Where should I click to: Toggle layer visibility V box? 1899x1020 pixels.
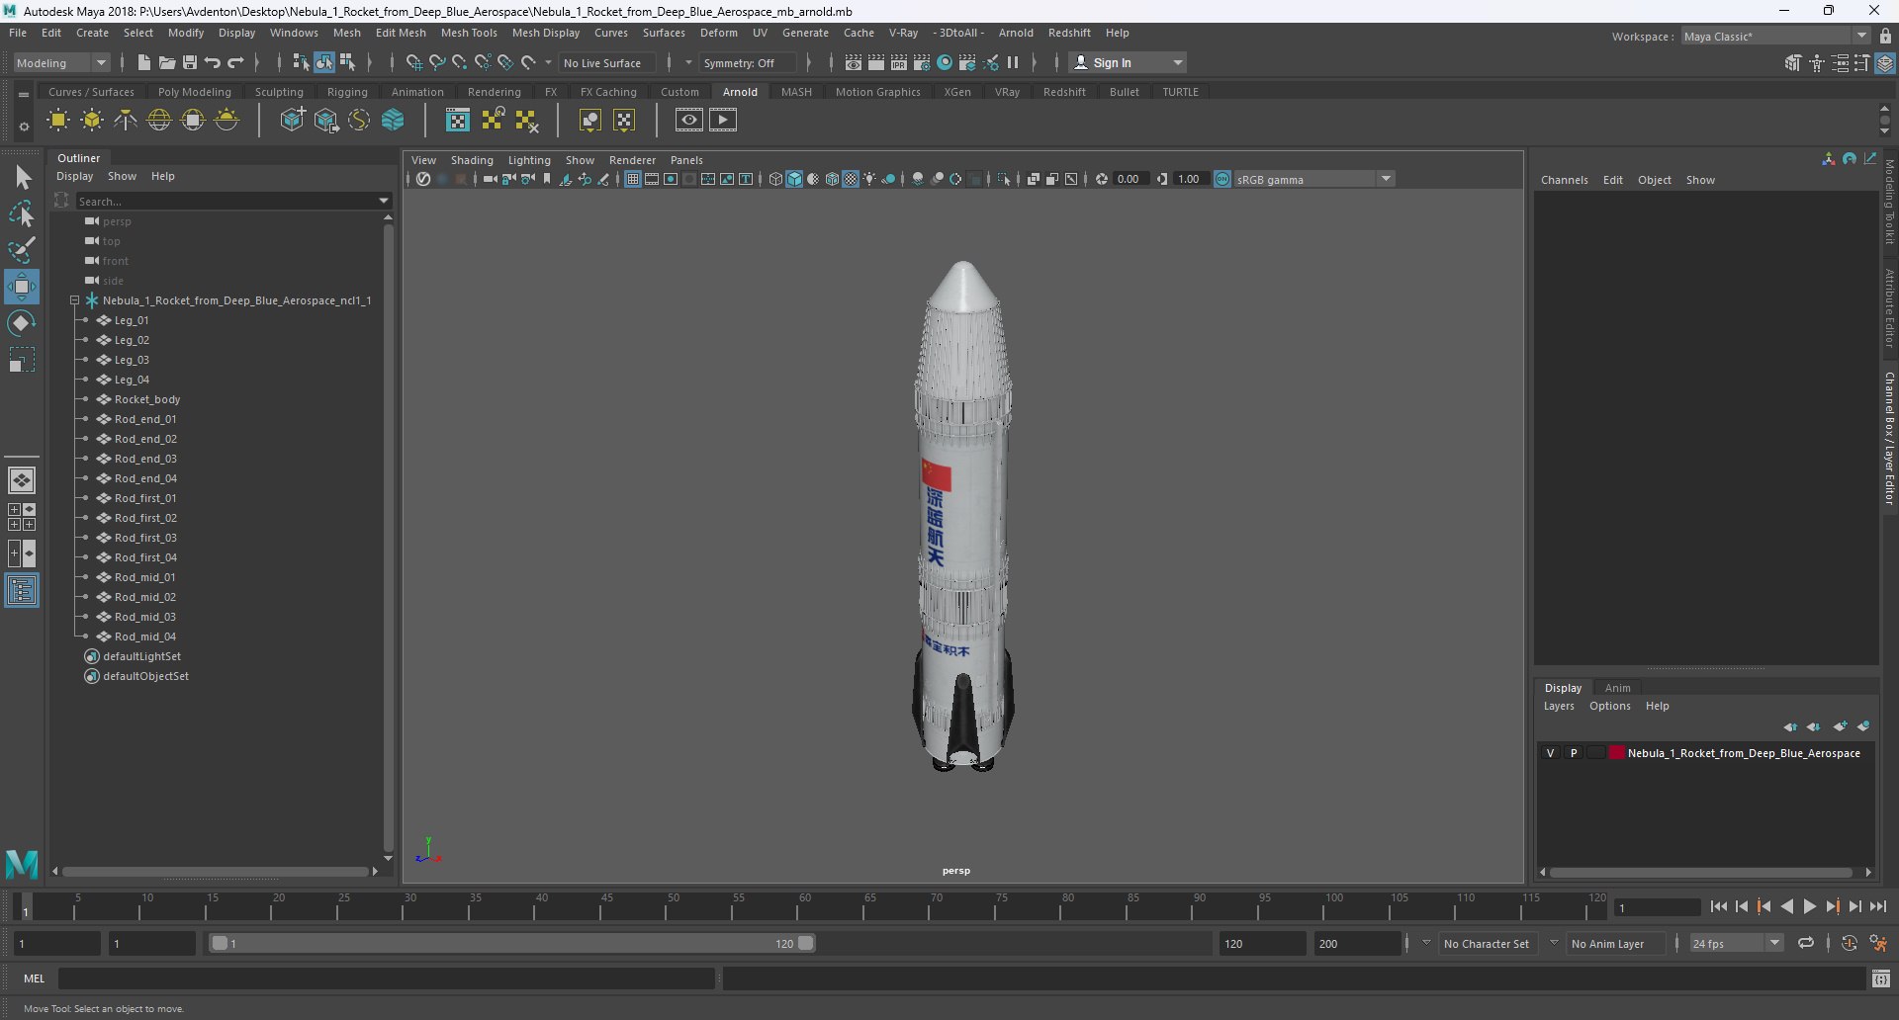(x=1550, y=753)
